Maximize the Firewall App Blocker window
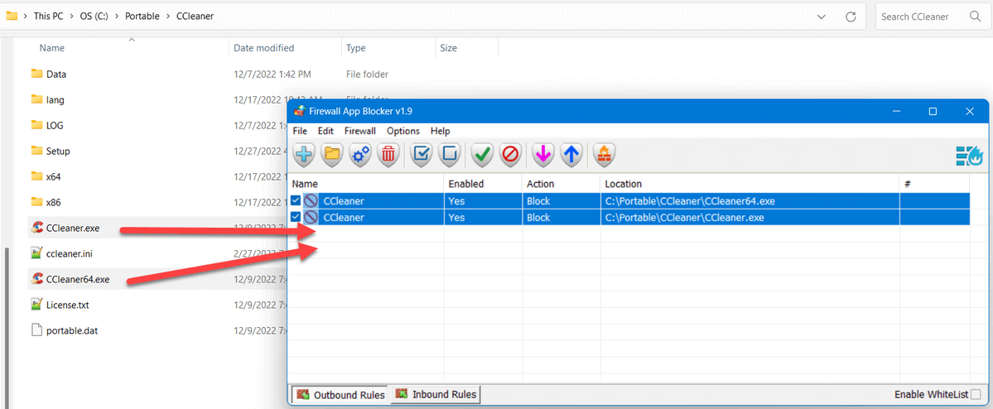Image resolution: width=993 pixels, height=409 pixels. 933,112
